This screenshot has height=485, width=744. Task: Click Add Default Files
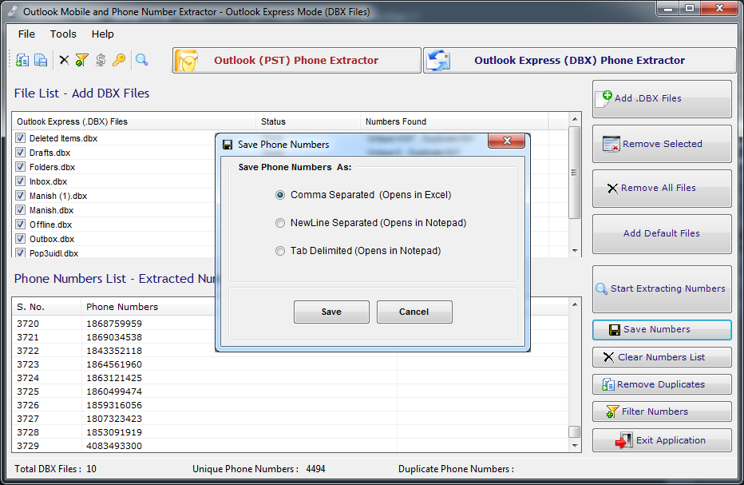coord(662,233)
